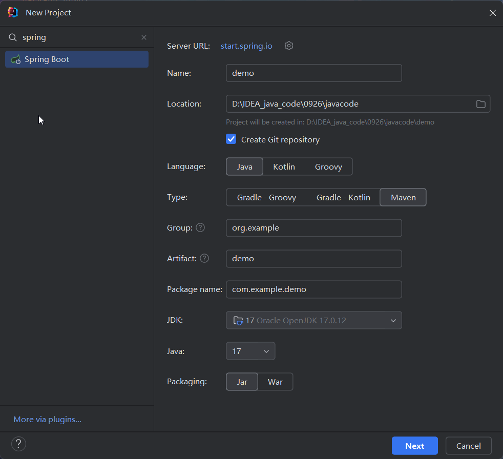Open start.spring.io server URL link
Image resolution: width=503 pixels, height=459 pixels.
[x=246, y=46]
